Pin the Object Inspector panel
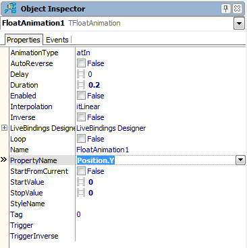 (225, 9)
